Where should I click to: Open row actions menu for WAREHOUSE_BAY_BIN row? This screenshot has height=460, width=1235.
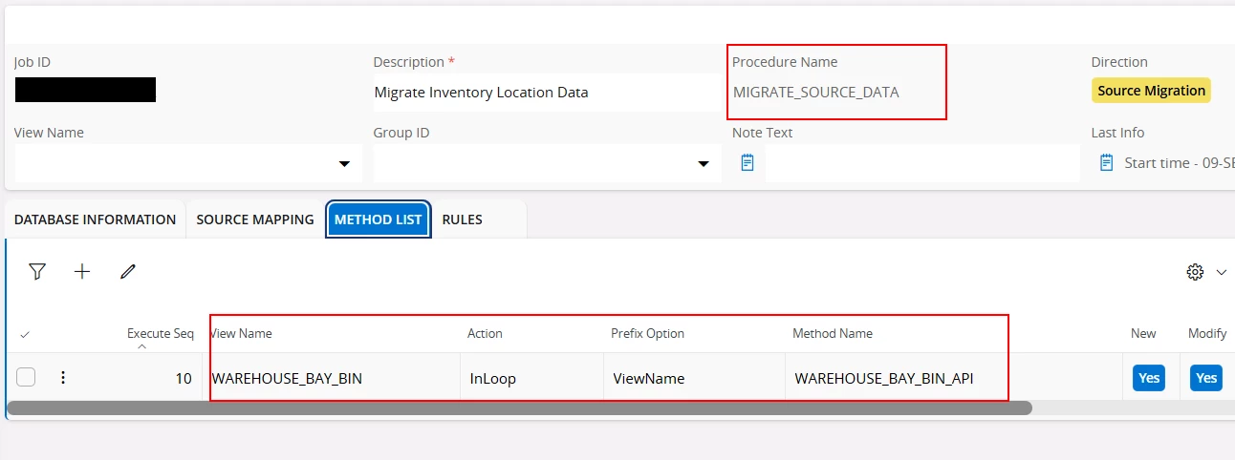pyautogui.click(x=63, y=378)
